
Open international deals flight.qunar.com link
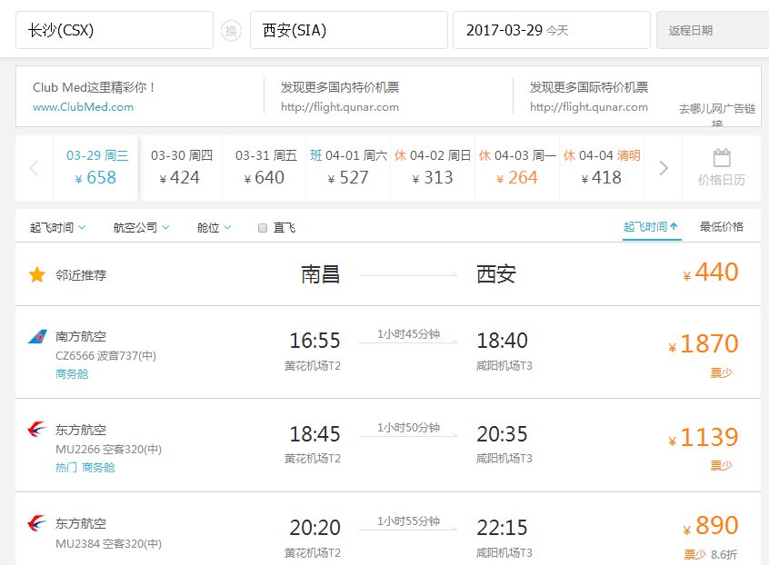click(x=588, y=107)
